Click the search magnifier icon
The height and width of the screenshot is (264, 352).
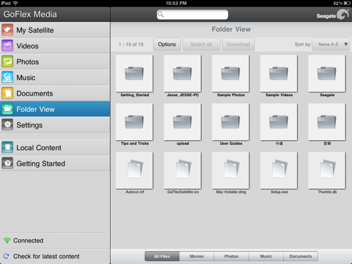click(161, 15)
